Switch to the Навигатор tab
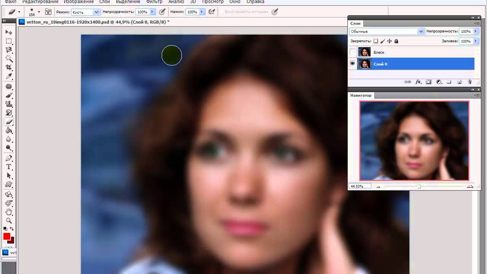Screen dimensions: 487x274 pos(361,95)
